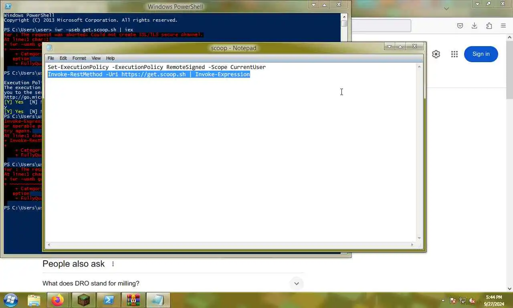The height and width of the screenshot is (308, 513).
Task: Switch to PowerShell taskbar button
Action: (x=109, y=300)
